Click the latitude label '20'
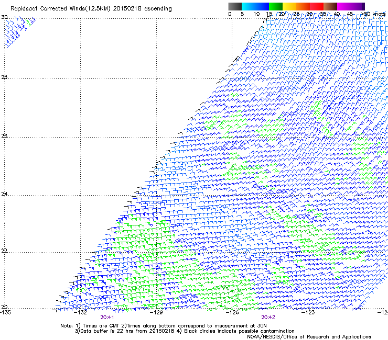The image size is (388, 340). [4, 307]
